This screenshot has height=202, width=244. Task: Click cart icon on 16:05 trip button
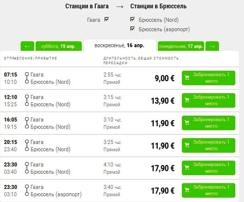tap(187, 123)
